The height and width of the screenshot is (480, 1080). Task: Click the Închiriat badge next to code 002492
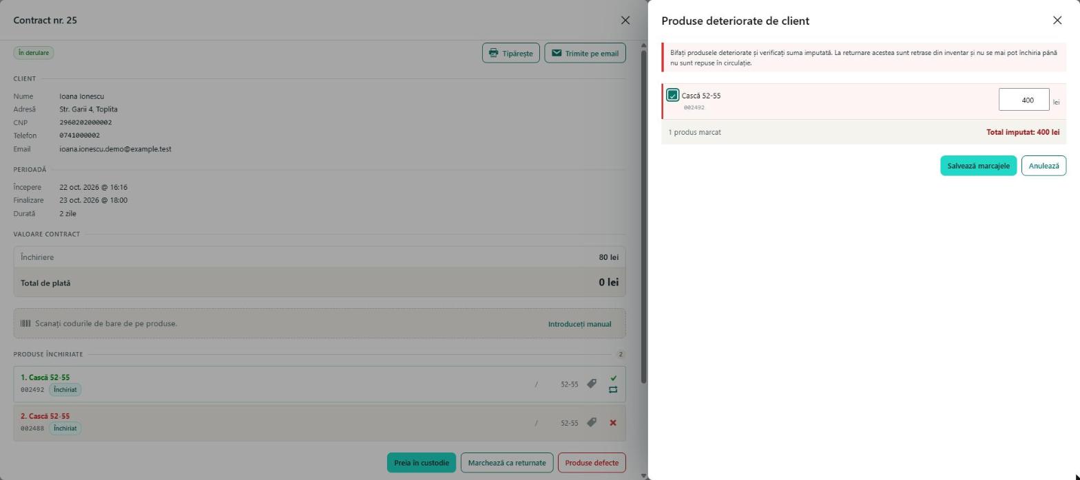click(65, 390)
